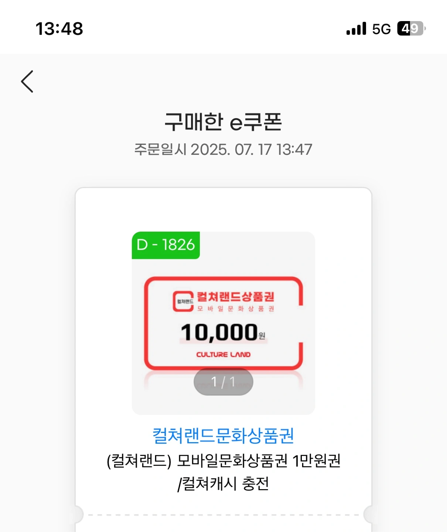447x532 pixels.
Task: Tap the green D - 1826 badge
Action: (x=166, y=245)
